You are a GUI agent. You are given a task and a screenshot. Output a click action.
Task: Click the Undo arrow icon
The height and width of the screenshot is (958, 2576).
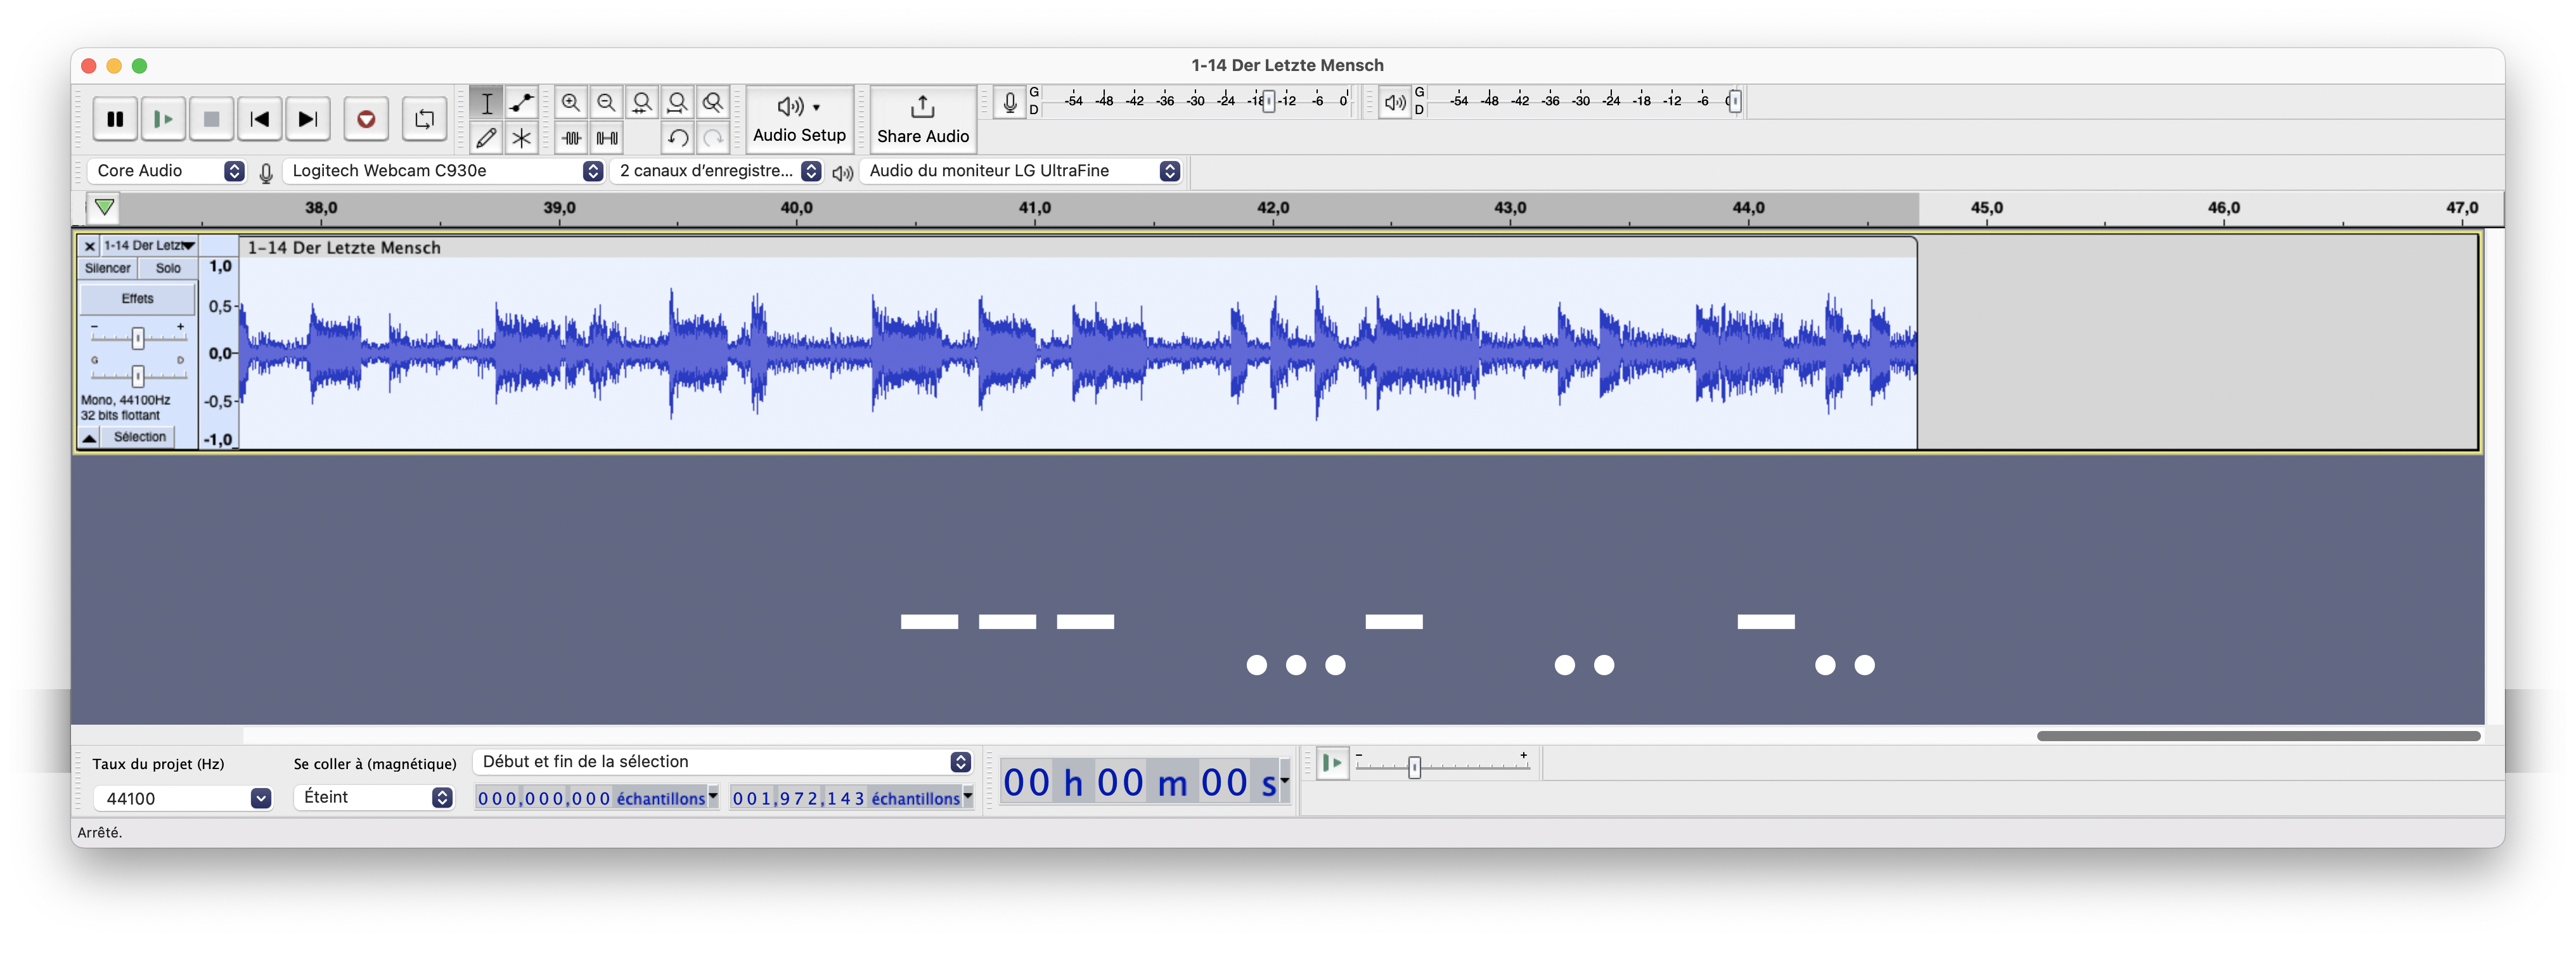(677, 138)
